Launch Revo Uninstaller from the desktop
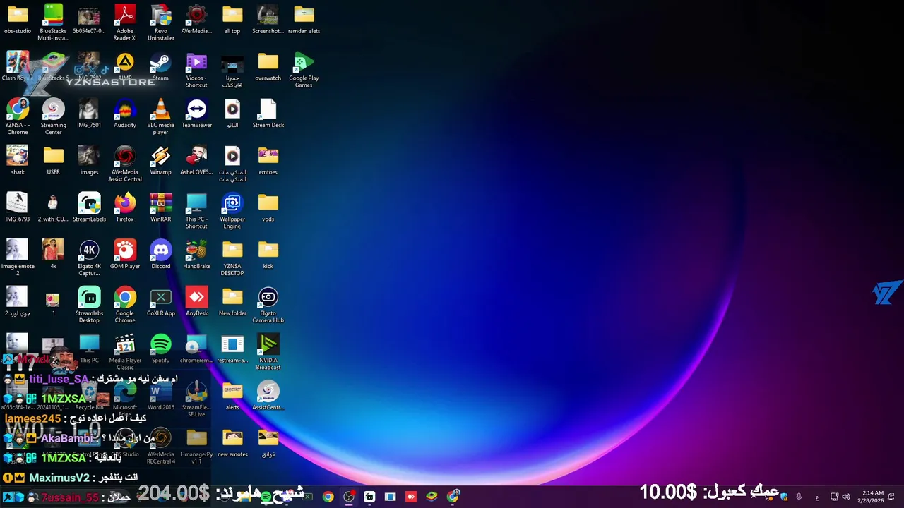This screenshot has height=508, width=904. (x=161, y=23)
